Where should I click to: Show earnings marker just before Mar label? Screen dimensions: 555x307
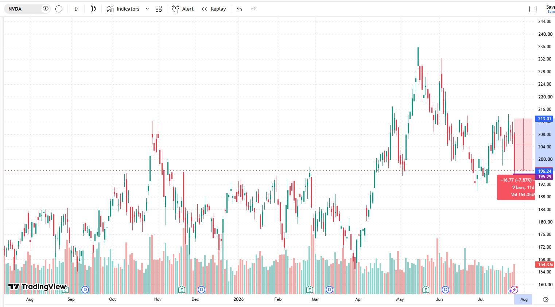pyautogui.click(x=310, y=290)
